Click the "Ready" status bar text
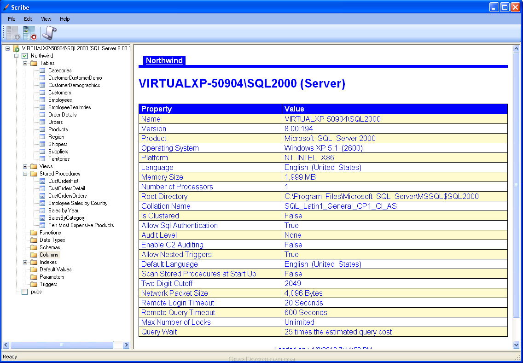This screenshot has width=523, height=363. [10, 357]
